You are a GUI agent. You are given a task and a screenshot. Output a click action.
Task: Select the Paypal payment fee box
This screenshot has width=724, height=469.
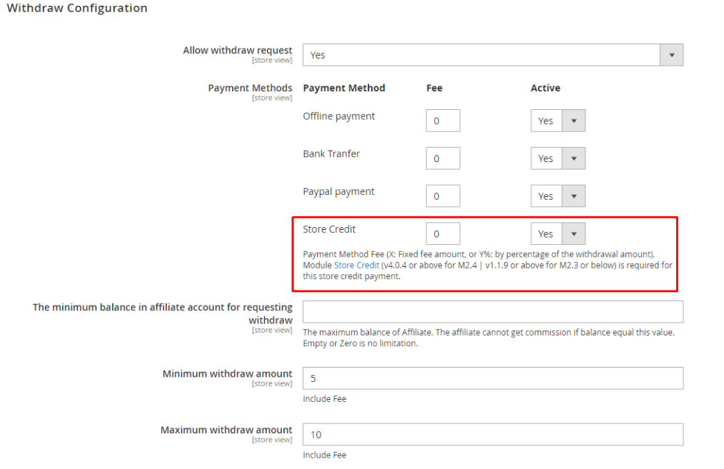[443, 196]
